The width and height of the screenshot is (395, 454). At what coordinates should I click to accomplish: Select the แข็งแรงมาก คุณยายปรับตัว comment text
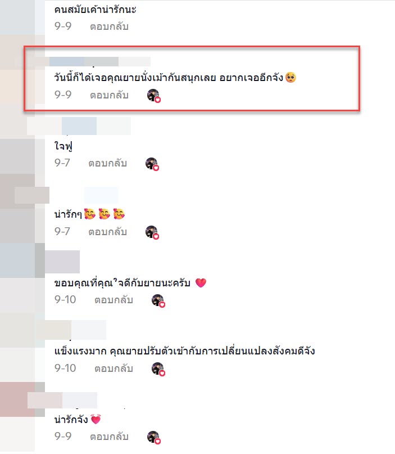(184, 351)
